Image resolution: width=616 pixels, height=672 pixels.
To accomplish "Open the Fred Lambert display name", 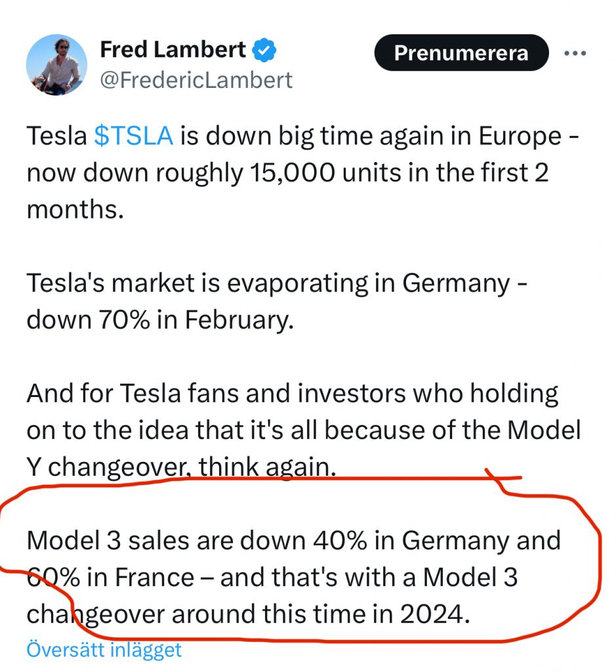I will pyautogui.click(x=173, y=50).
